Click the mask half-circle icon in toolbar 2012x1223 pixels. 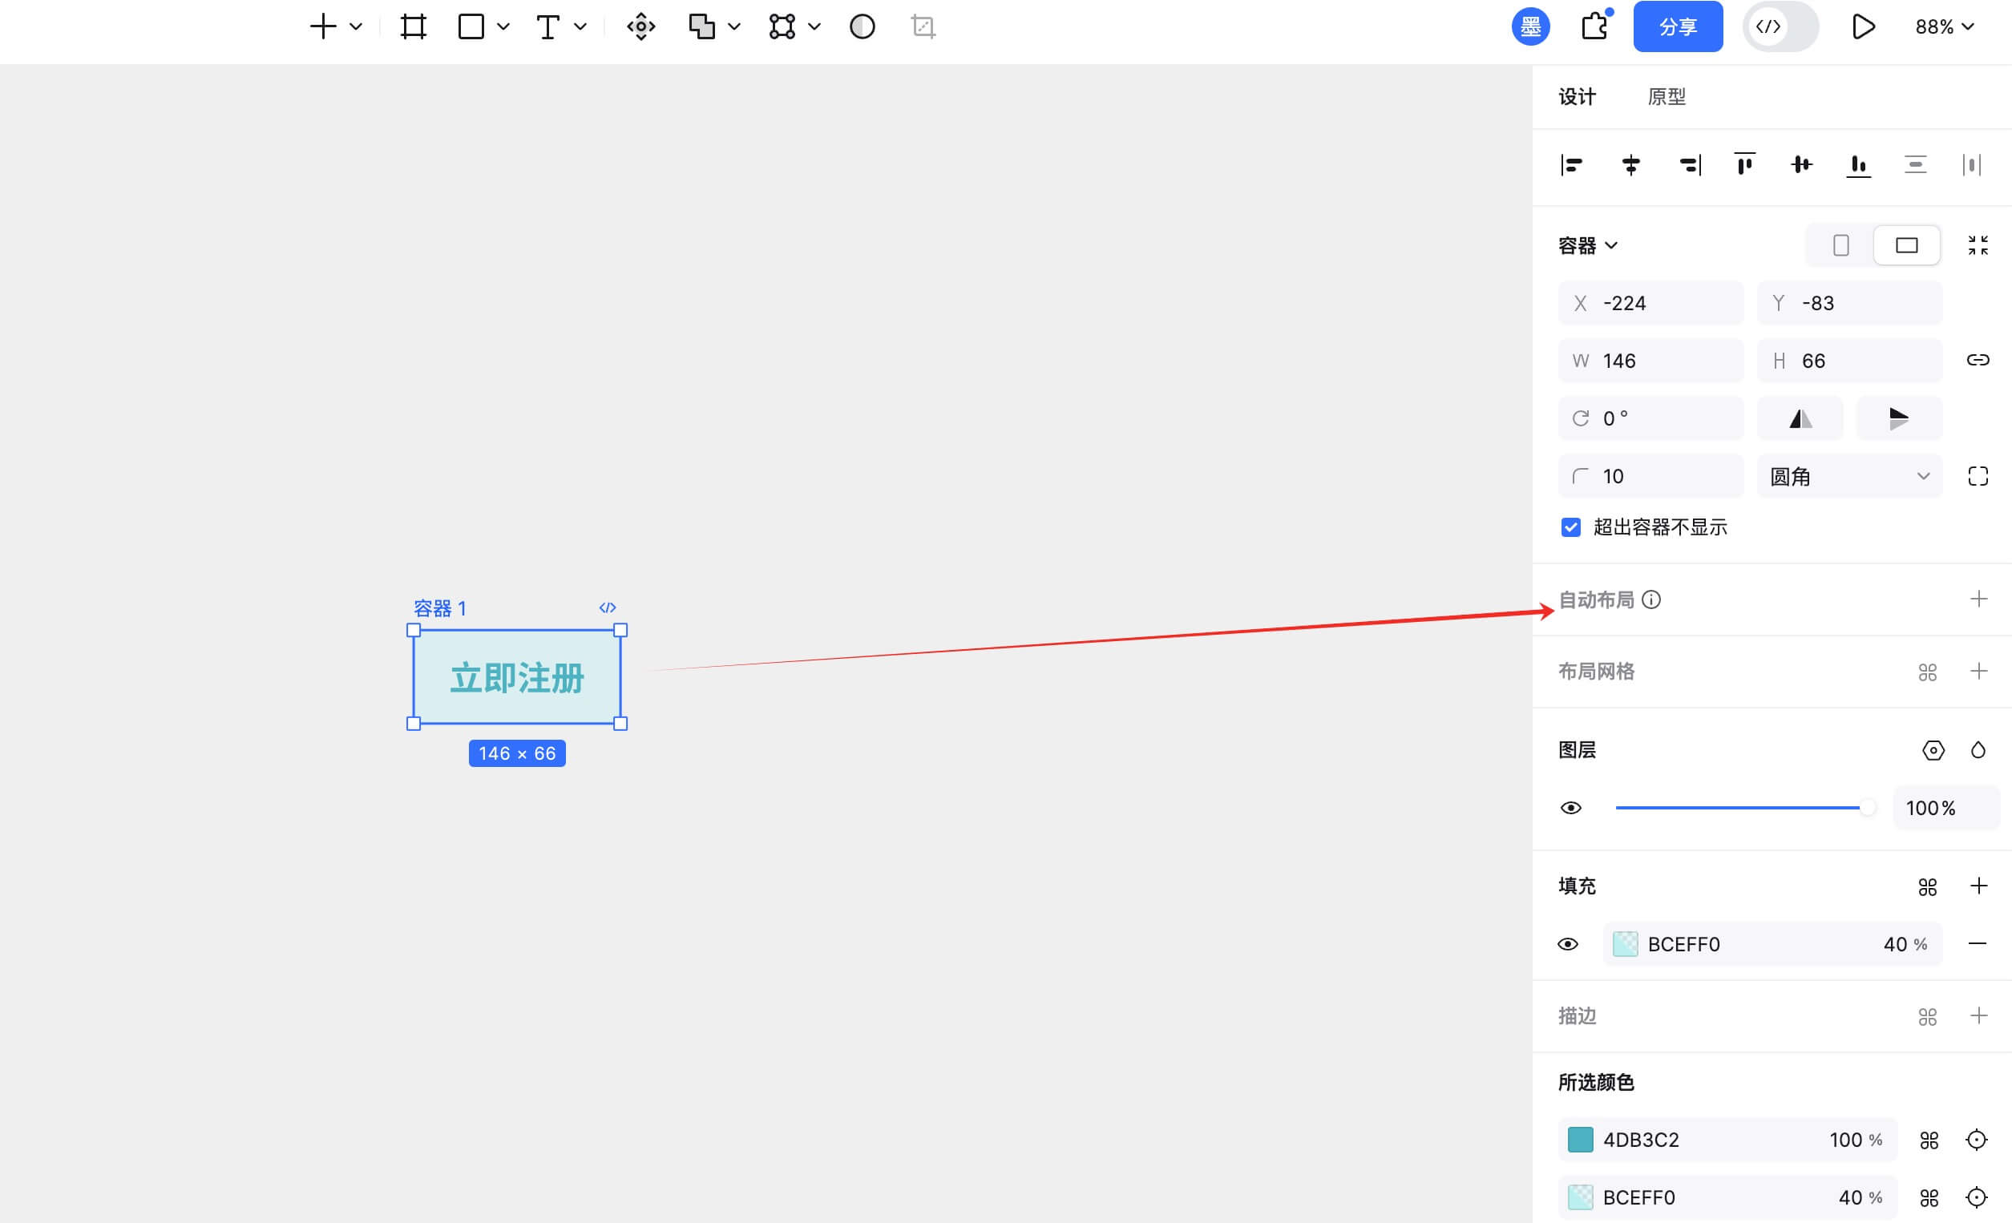862,27
